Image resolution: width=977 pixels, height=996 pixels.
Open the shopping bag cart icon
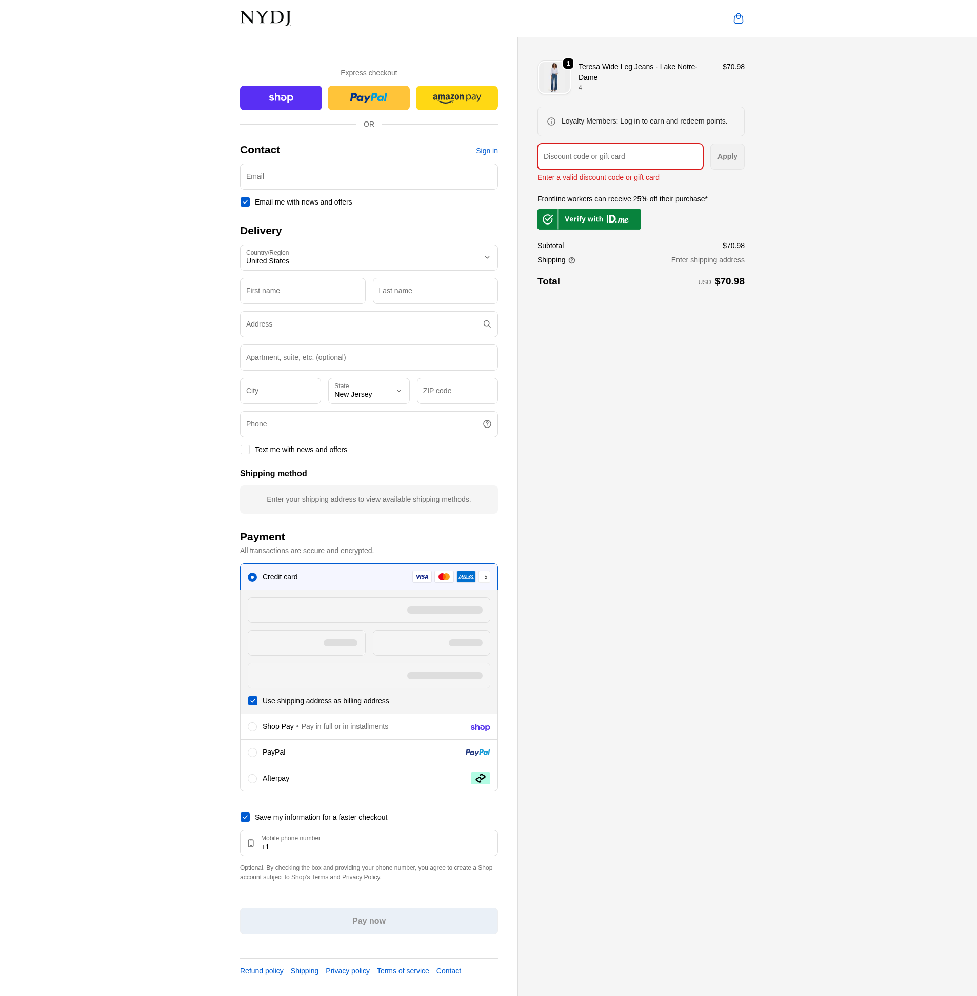coord(738,18)
